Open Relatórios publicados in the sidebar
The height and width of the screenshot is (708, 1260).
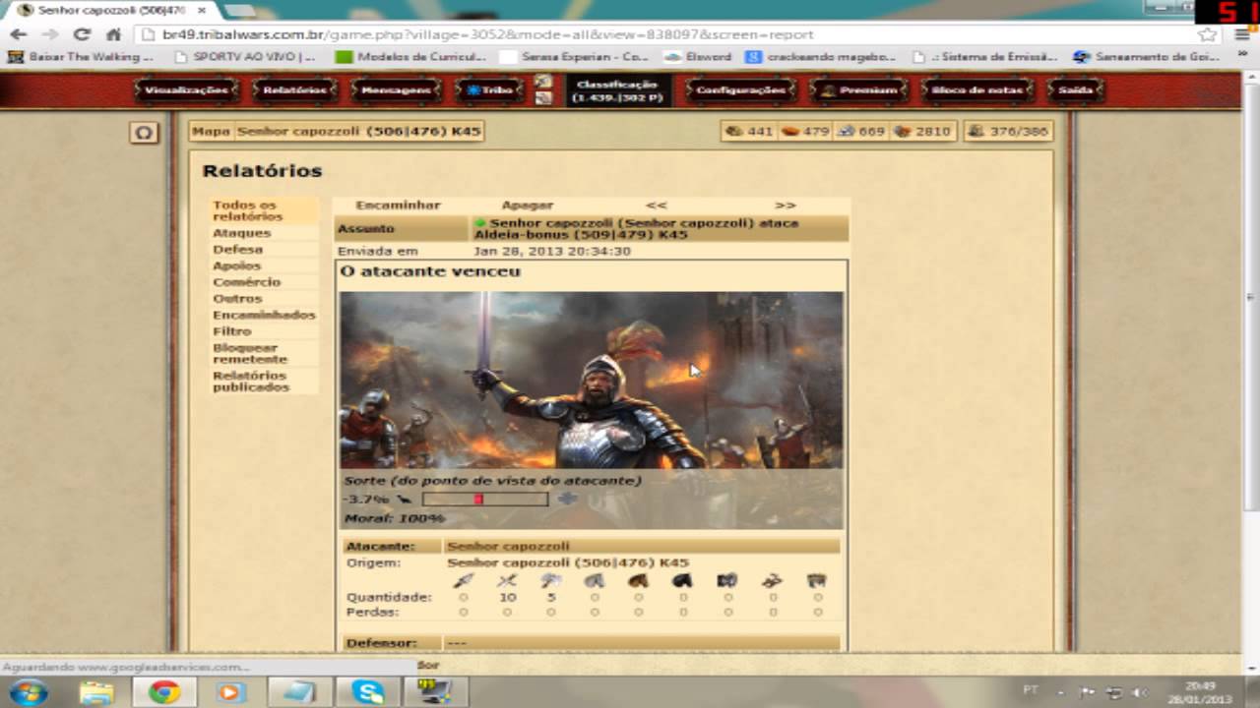coord(251,382)
